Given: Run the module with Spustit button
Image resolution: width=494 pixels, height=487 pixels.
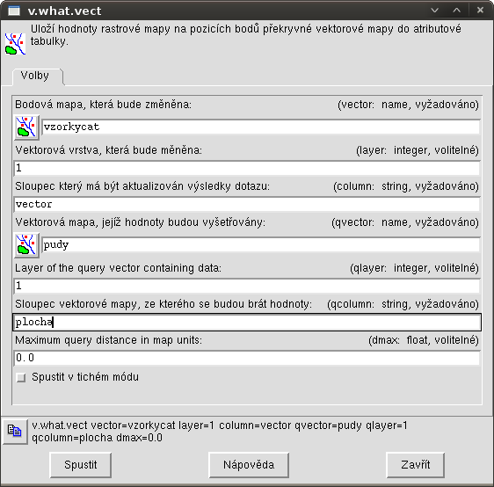Looking at the screenshot, I should click(81, 465).
